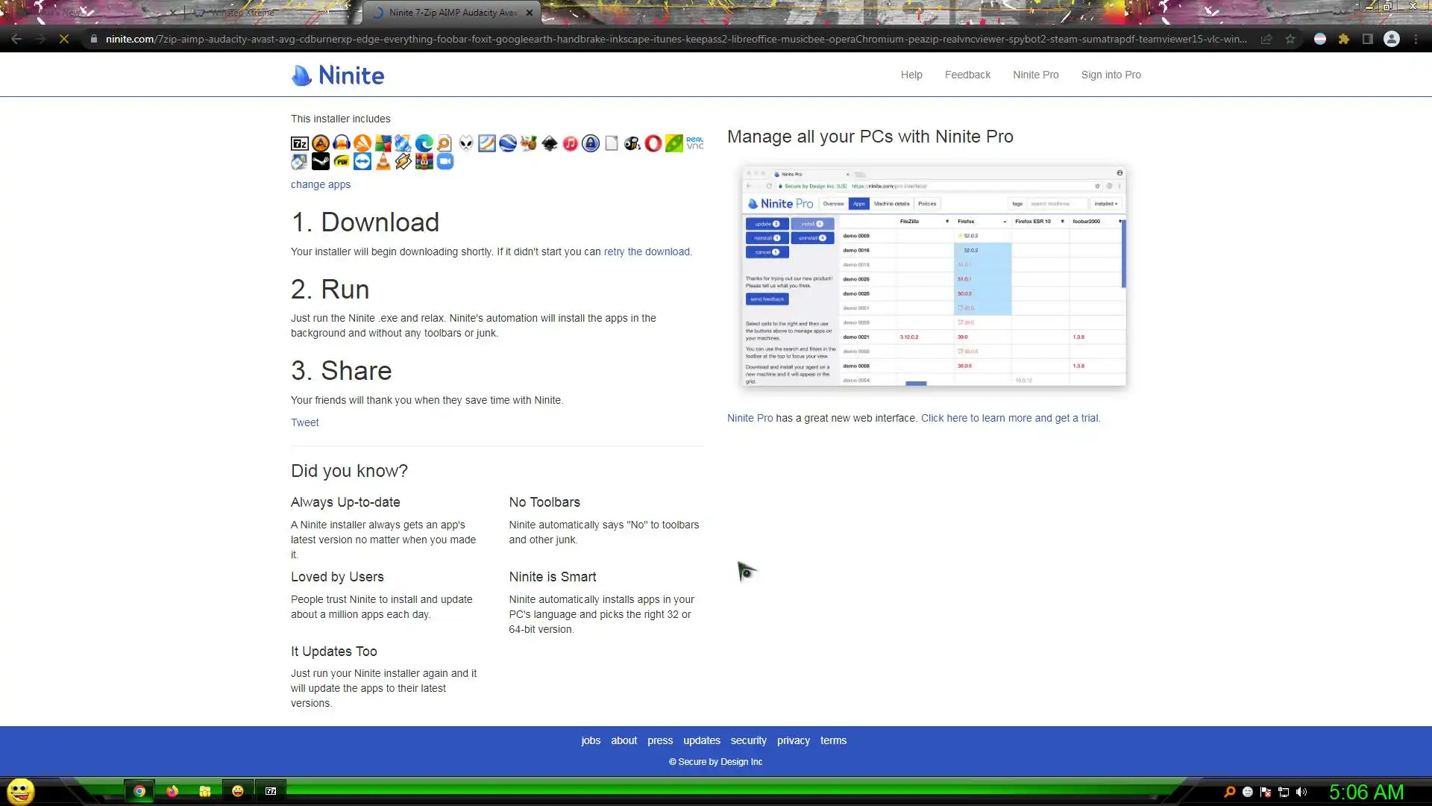Open Ninite Pro in top navigation
This screenshot has width=1432, height=806.
(x=1035, y=75)
